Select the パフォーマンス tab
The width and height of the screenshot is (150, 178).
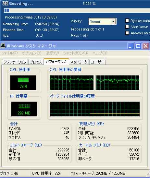[56, 62]
